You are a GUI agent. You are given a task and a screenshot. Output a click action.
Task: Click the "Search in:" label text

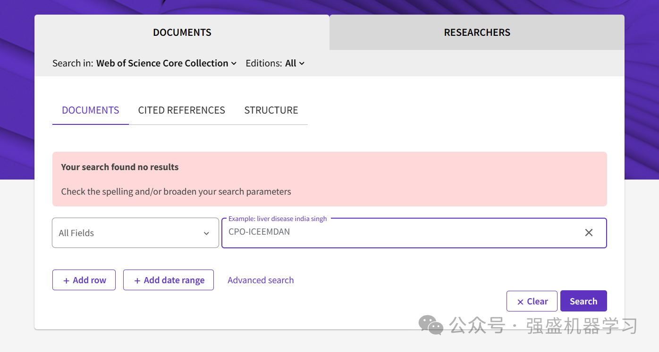(x=73, y=63)
